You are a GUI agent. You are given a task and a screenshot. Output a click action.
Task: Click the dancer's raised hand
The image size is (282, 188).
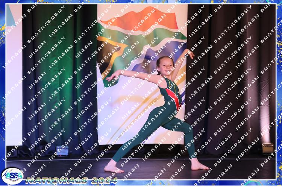(x=191, y=54)
